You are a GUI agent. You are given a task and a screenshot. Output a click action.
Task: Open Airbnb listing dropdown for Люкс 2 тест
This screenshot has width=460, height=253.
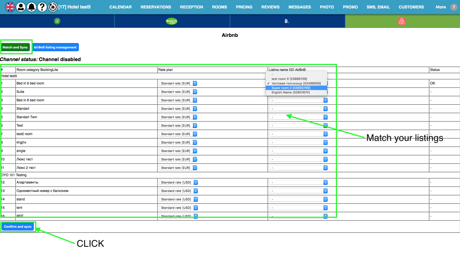(x=298, y=168)
